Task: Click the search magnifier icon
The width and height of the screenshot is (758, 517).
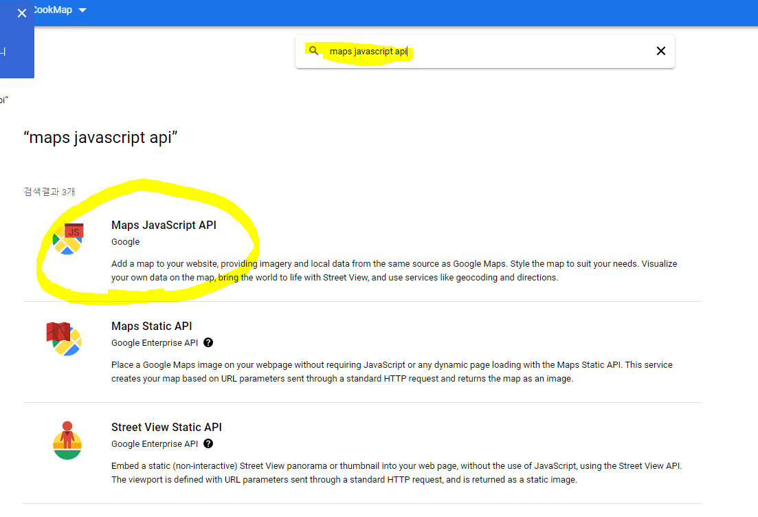Action: (x=314, y=51)
